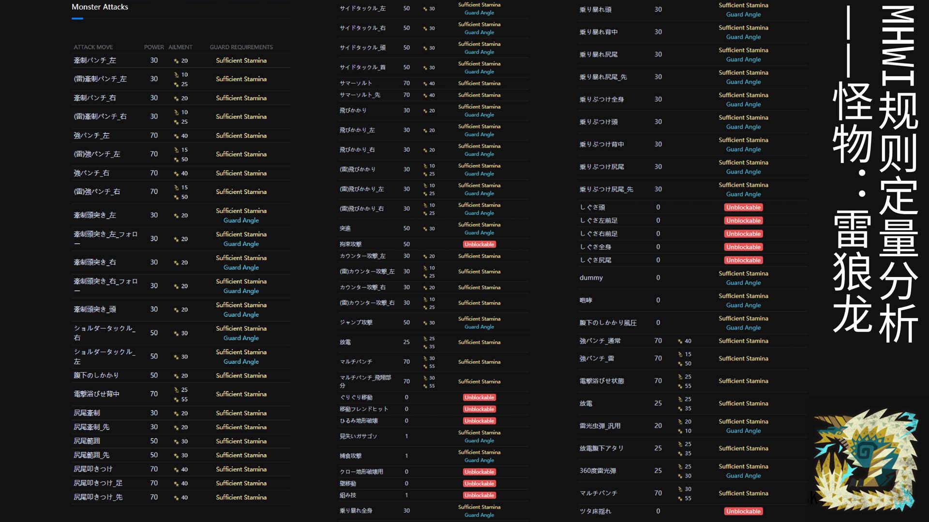Click Sufficient Stamina for 強パンチ_右
929x522 pixels.
point(241,173)
